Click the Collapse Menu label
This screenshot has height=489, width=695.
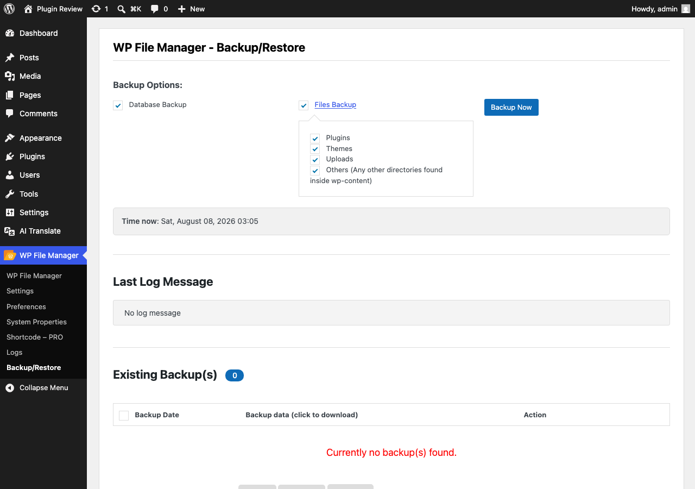click(44, 388)
